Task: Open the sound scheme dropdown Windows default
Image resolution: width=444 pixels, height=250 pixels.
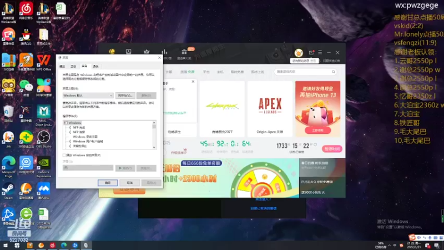Action: coord(88,96)
